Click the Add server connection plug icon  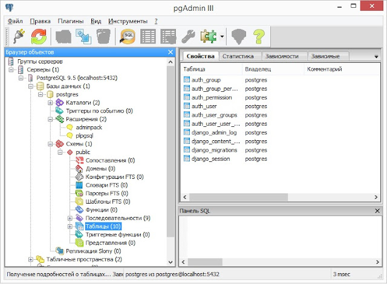pos(19,36)
